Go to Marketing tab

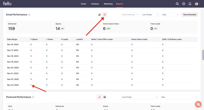[x=108, y=4]
